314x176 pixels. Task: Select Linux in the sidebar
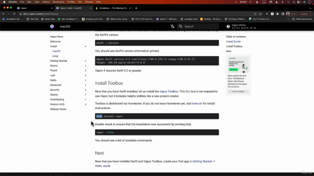pyautogui.click(x=55, y=56)
